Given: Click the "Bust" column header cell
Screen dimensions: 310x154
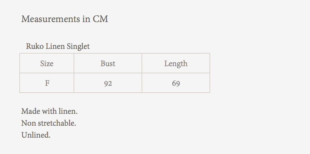Looking at the screenshot, I should pyautogui.click(x=108, y=63).
